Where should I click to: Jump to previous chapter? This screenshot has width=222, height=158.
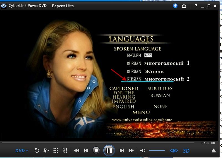click(x=86, y=151)
